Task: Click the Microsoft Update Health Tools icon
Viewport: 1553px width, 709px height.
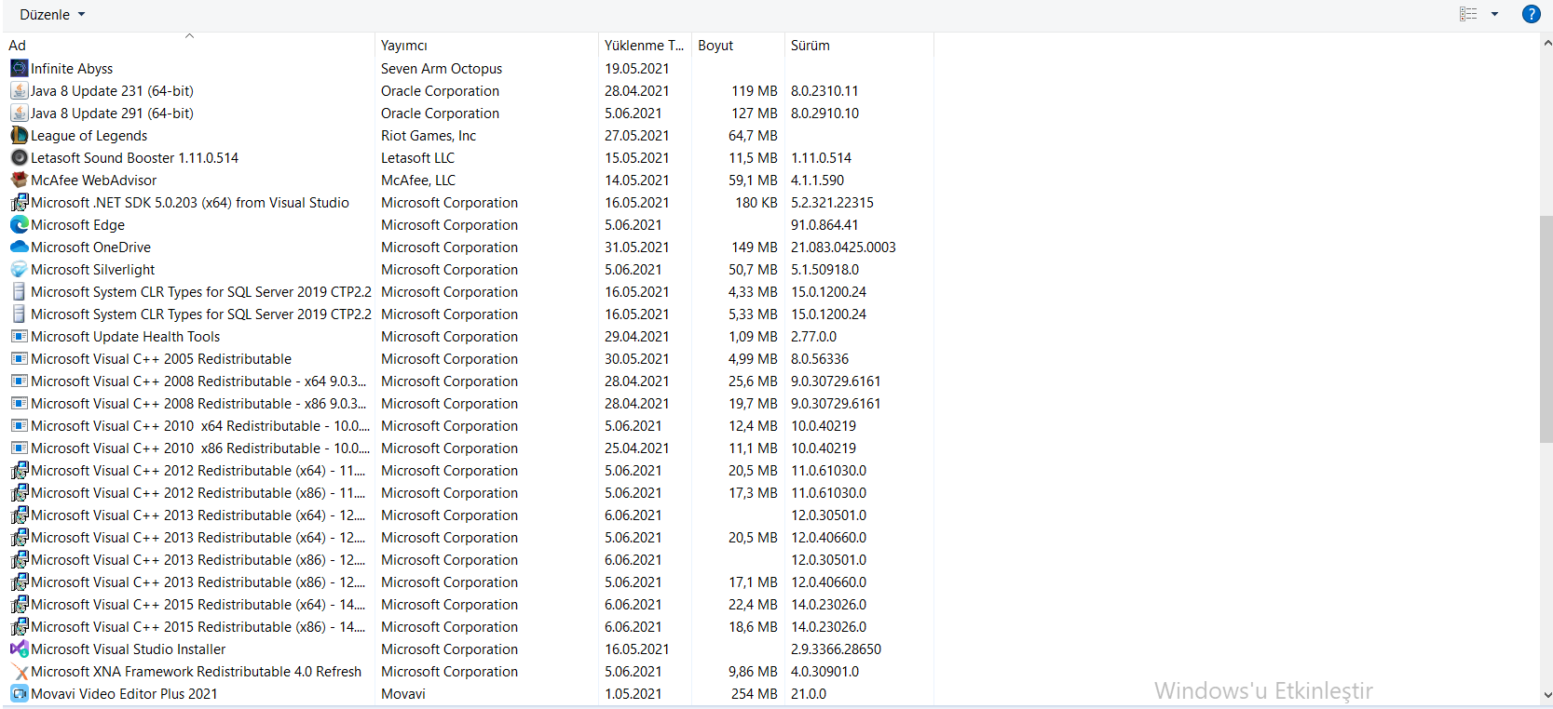Action: coord(19,336)
